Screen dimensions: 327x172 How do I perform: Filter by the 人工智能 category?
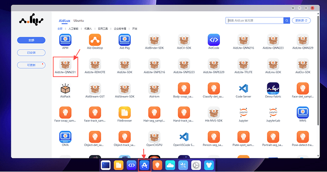pos(73,29)
